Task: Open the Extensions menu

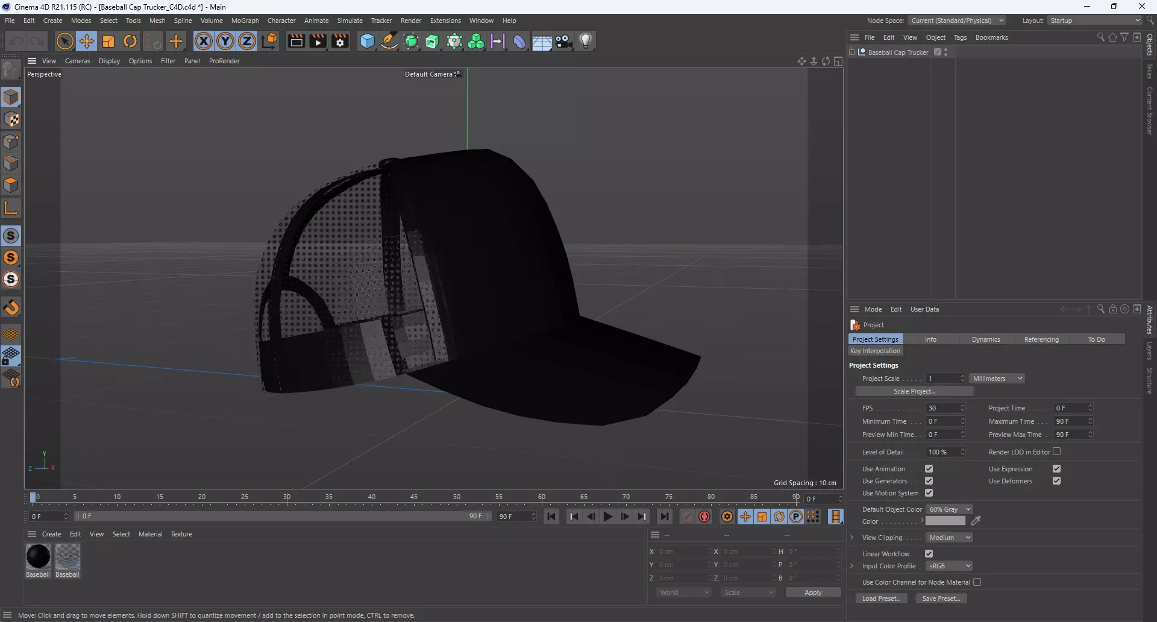Action: pos(445,20)
